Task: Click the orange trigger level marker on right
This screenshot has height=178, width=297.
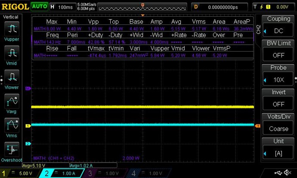Action: point(257,126)
